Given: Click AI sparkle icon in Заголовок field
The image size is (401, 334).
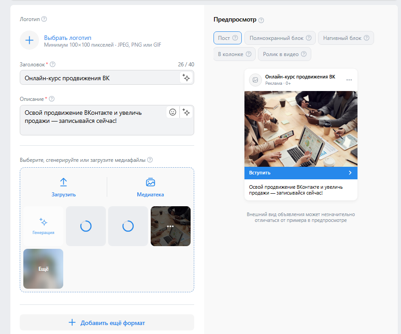Looking at the screenshot, I should (186, 78).
